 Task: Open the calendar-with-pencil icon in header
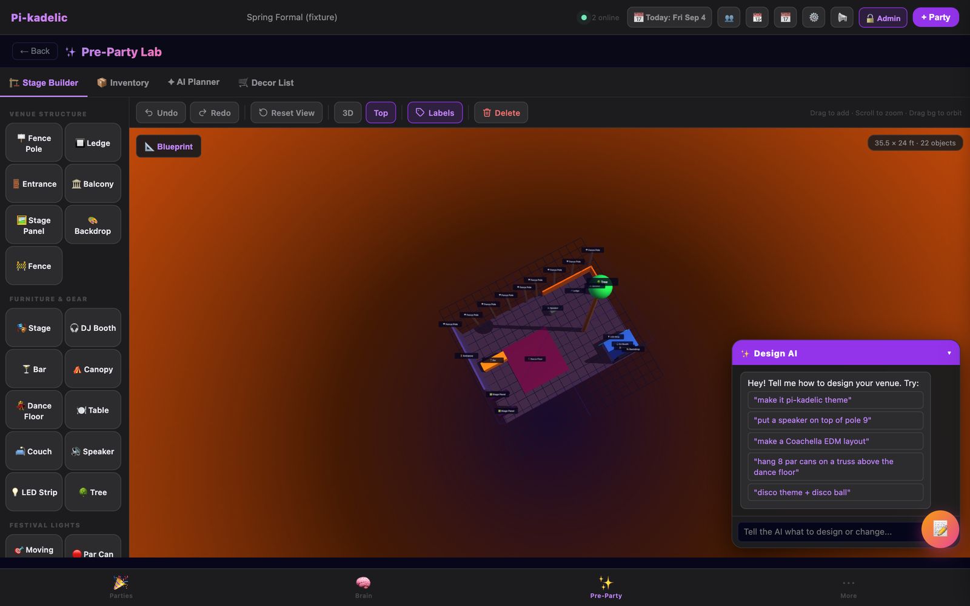point(757,18)
